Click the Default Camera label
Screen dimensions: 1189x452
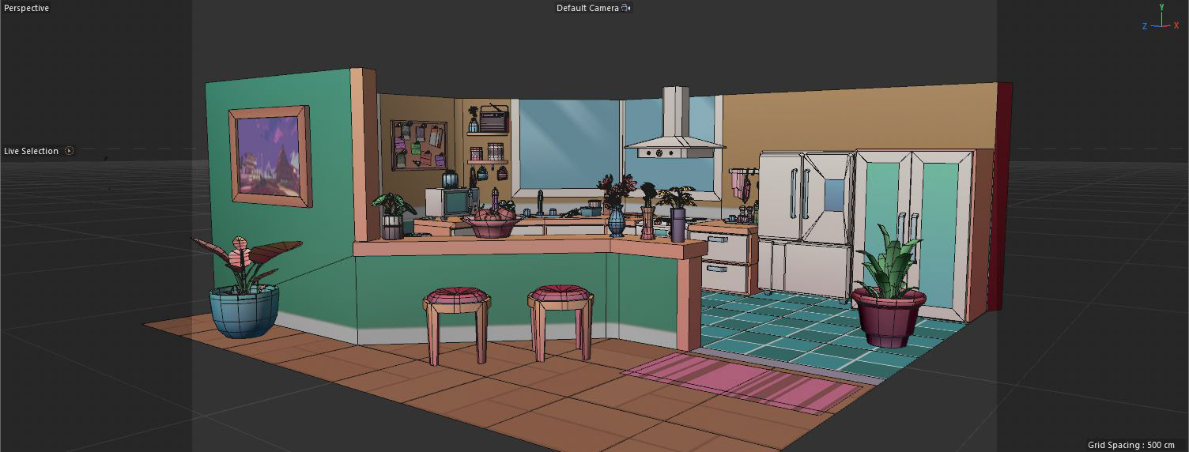587,8
